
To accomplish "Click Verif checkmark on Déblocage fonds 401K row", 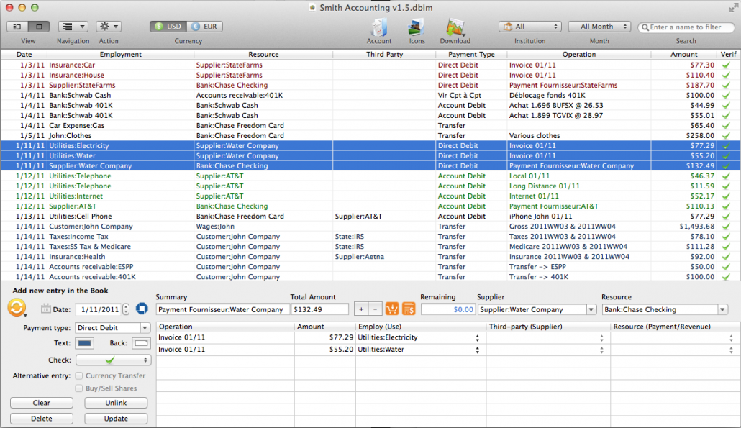I will coord(726,96).
